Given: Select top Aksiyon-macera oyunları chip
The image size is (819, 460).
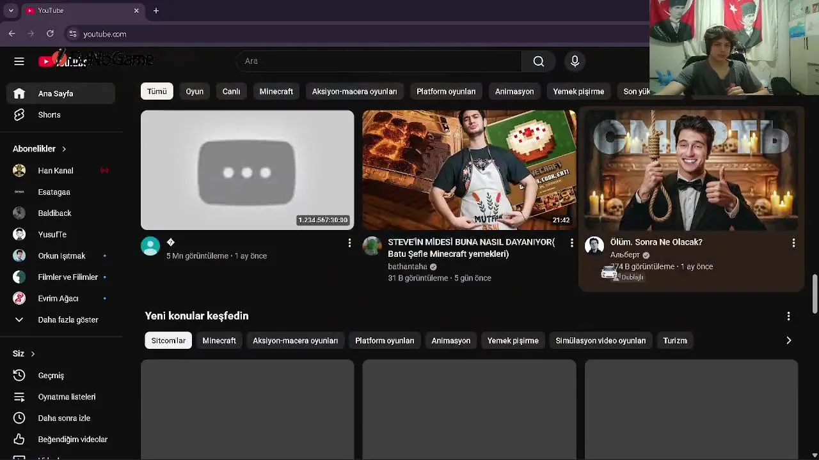Looking at the screenshot, I should tap(354, 91).
